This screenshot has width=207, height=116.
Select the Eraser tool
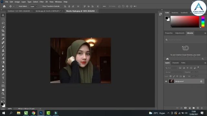point(3,58)
